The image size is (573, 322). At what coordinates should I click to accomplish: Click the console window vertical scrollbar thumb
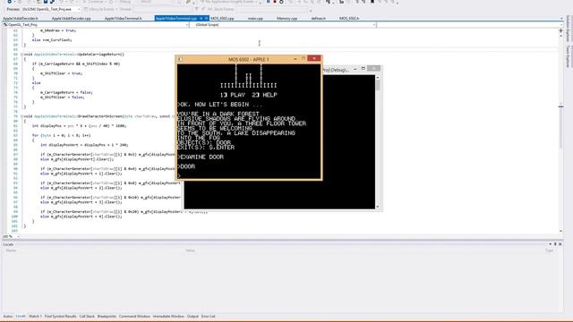378,86
